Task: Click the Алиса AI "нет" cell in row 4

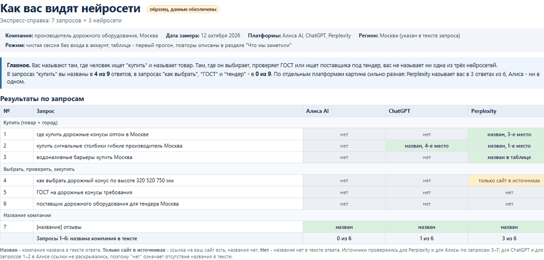Action: pos(344,181)
